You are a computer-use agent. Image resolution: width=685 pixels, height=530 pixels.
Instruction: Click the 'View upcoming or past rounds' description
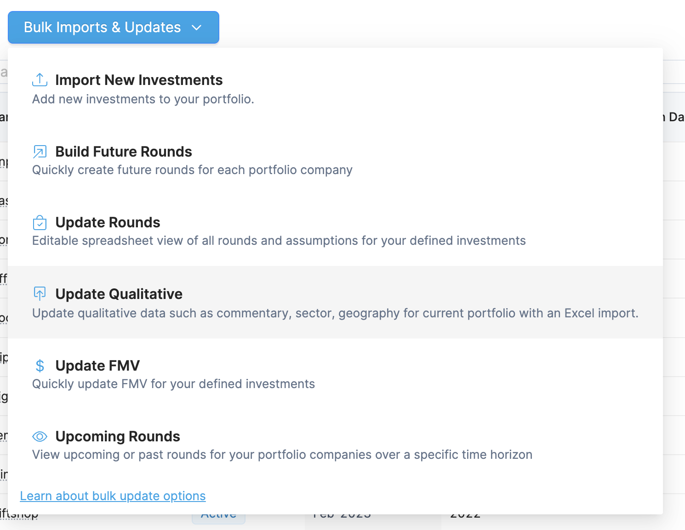coord(282,455)
